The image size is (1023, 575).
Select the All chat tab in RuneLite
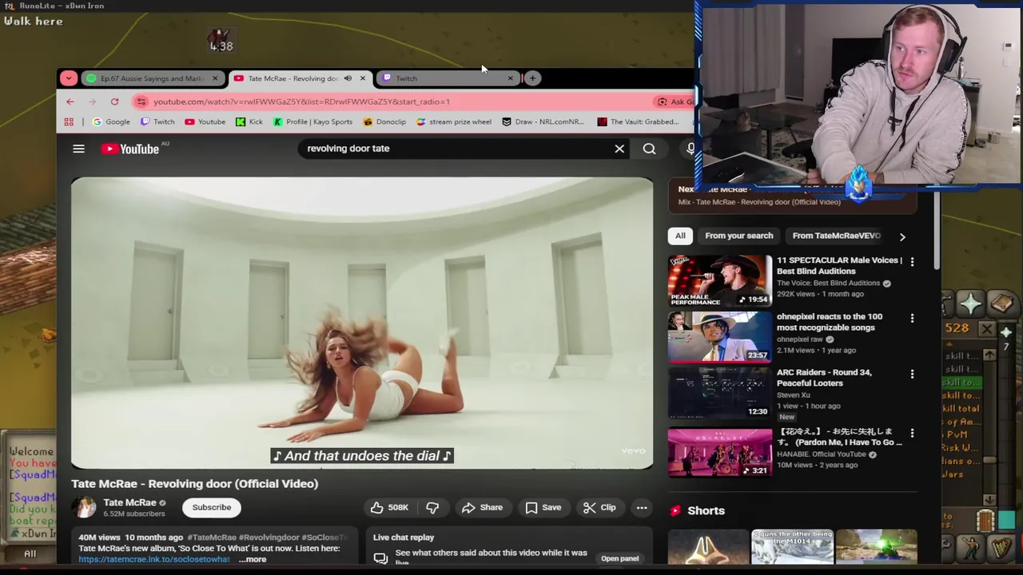30,553
